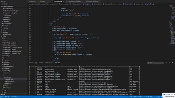
Task: Open index.php in the public folder
Action: click(6, 64)
